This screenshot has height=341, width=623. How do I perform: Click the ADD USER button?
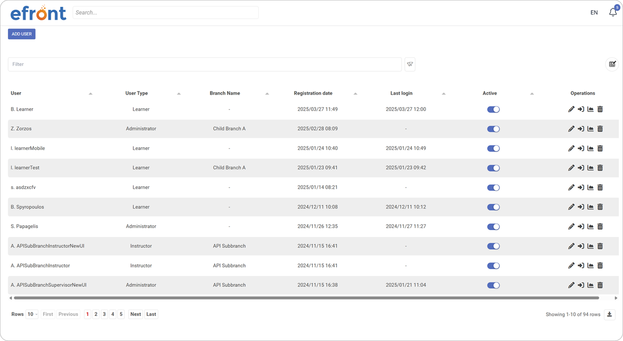(x=22, y=34)
